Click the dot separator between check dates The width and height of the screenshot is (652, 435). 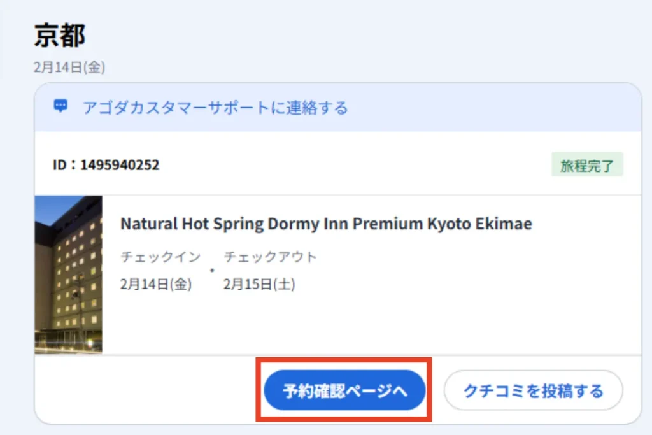click(x=211, y=270)
